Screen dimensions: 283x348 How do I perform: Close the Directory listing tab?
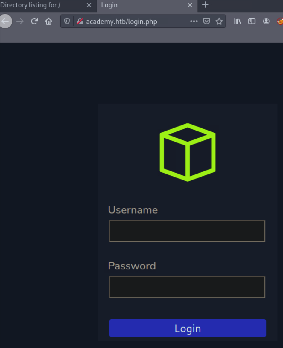89,5
